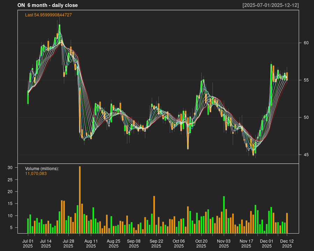Click the 60 price axis label
Image resolution: width=314 pixels, height=251 pixels.
point(306,43)
